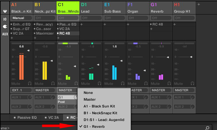Cue the F1 Organ headphone icon
Image resolution: width=217 pixels, height=130 pixels.
coord(146,84)
